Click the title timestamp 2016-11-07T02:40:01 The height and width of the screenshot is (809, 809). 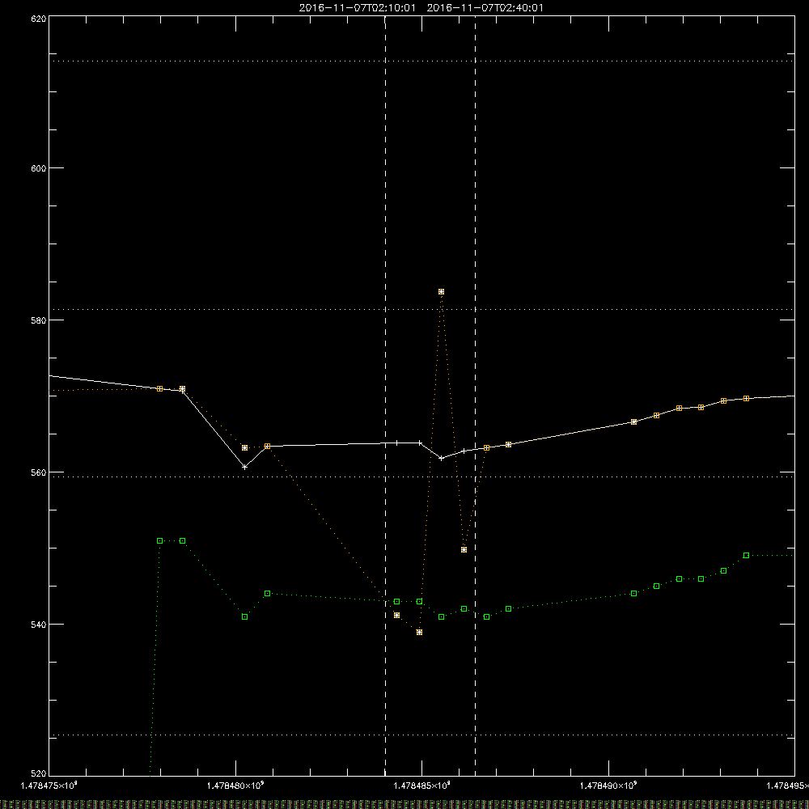click(485, 8)
